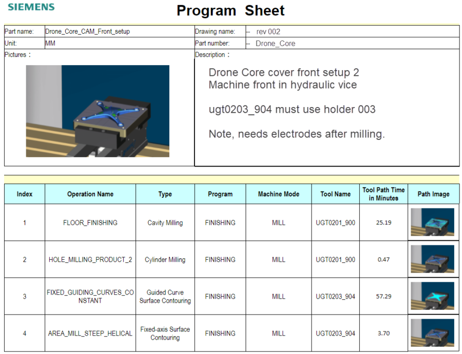462x354 pixels.
Task: Click the FIXED_GUIDING_CURVES_CONSTANT path image
Action: point(433,296)
